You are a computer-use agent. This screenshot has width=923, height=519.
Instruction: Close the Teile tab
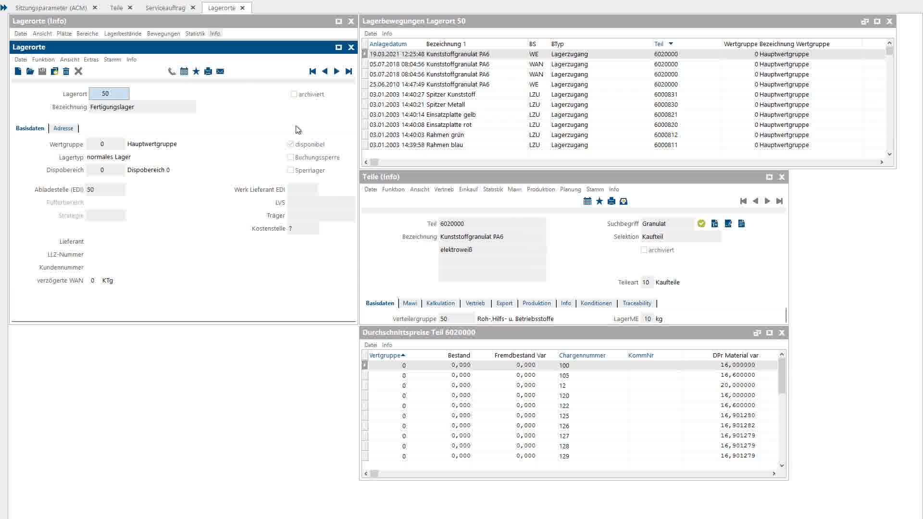[x=130, y=8]
